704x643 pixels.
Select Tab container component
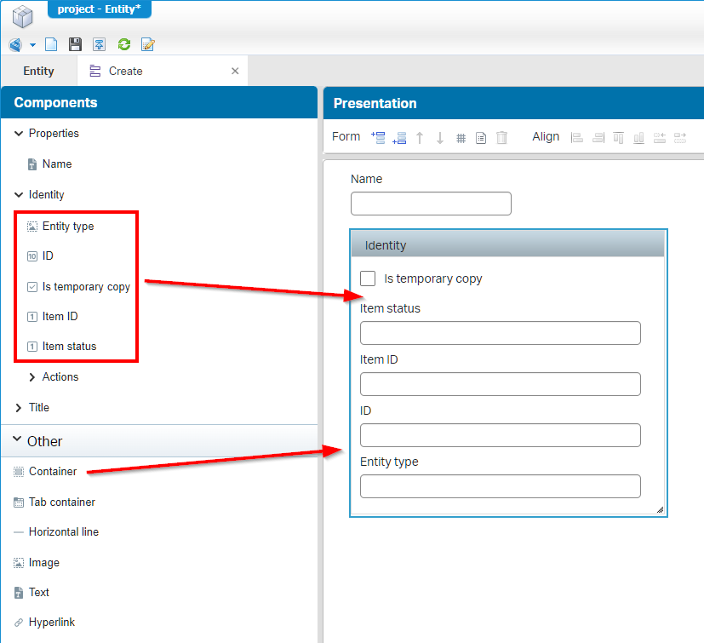click(x=61, y=502)
